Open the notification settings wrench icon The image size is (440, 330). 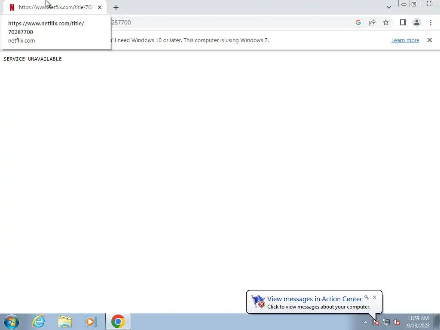pos(367,297)
